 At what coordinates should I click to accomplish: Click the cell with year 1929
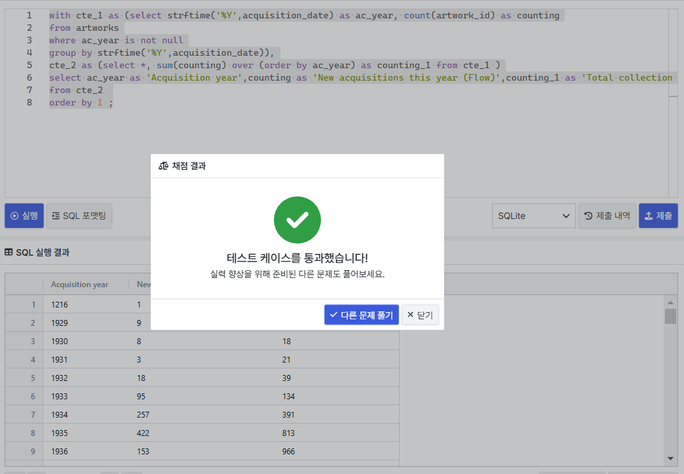coord(85,323)
